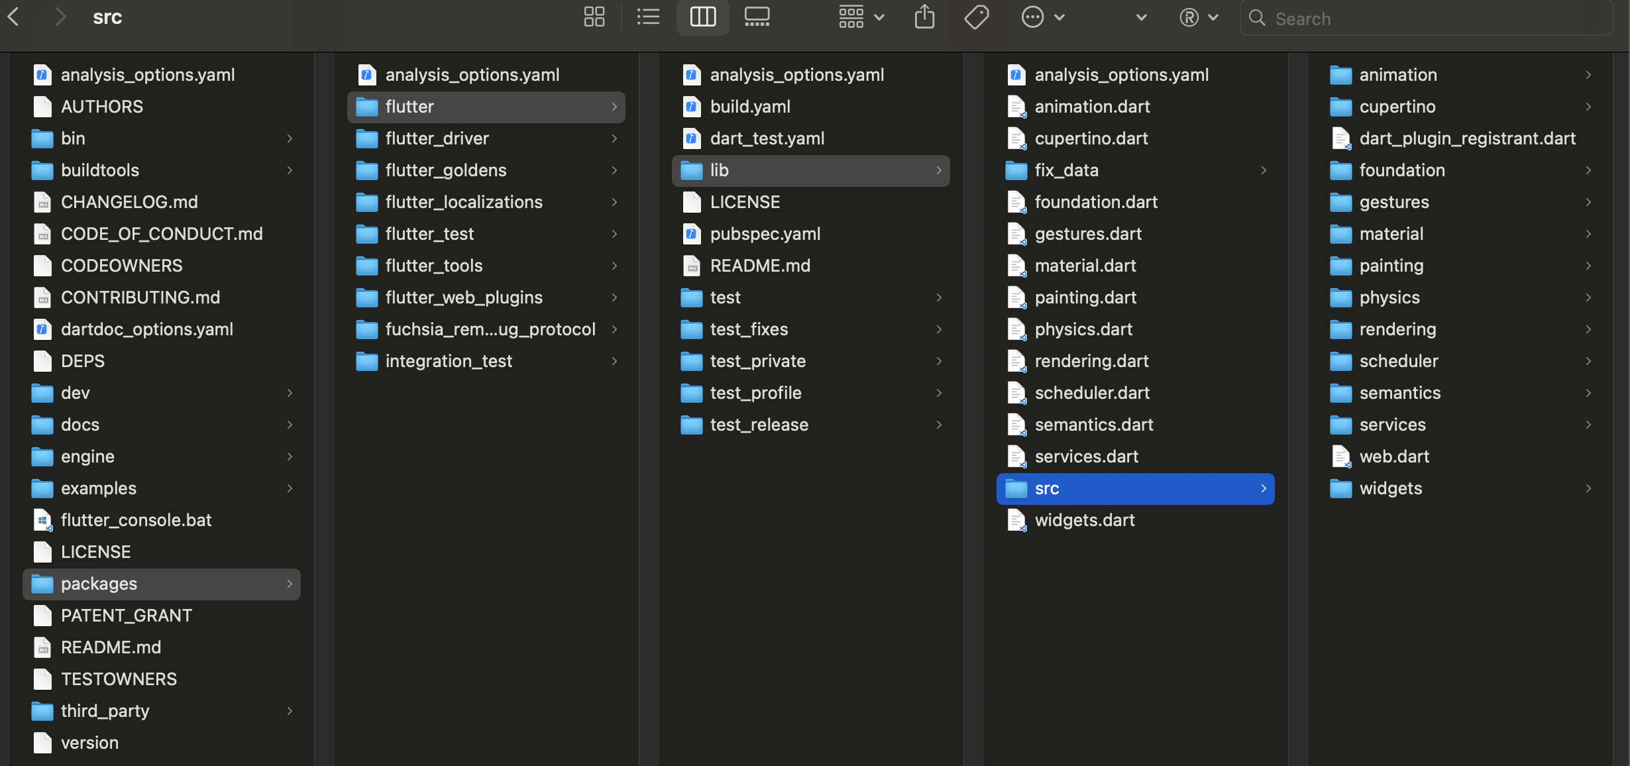Screen dimensions: 1630x766
Task: Switch to list view
Action: (648, 17)
